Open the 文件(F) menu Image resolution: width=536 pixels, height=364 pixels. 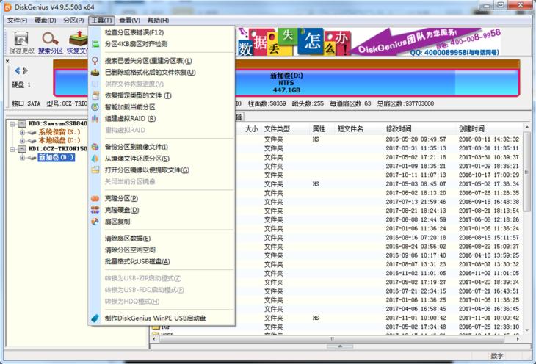point(17,21)
